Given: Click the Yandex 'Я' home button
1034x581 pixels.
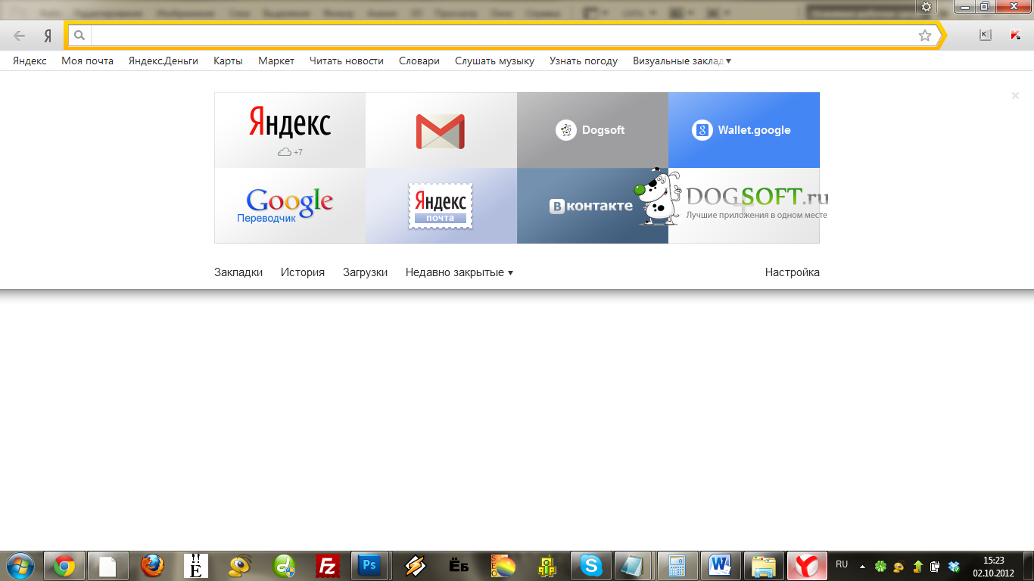Looking at the screenshot, I should click(x=47, y=36).
